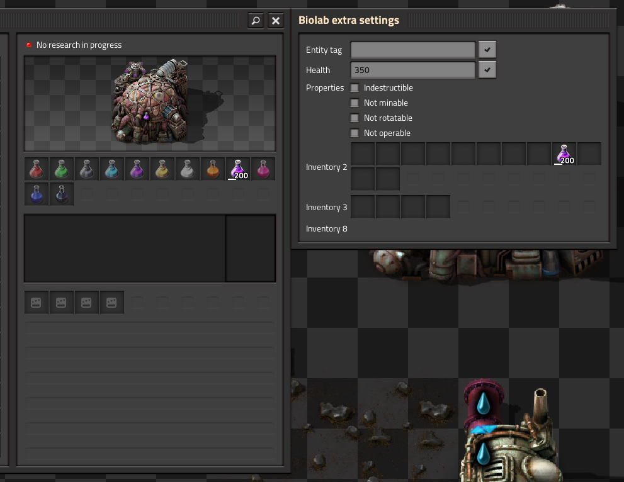Image resolution: width=624 pixels, height=482 pixels.
Task: Enable the Not minable property
Action: coord(354,103)
